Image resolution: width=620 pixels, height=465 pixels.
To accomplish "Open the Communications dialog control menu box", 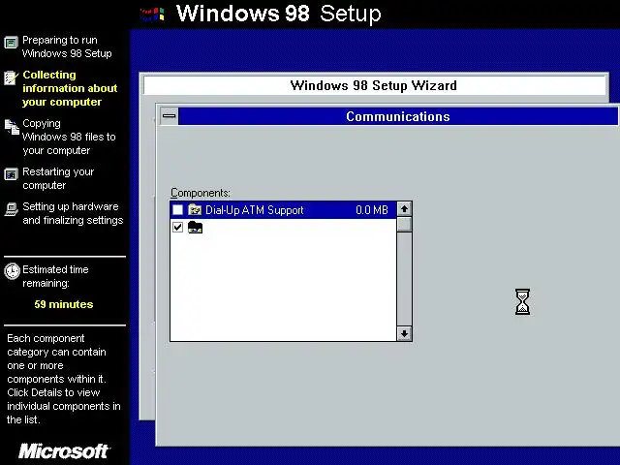I will (x=170, y=116).
